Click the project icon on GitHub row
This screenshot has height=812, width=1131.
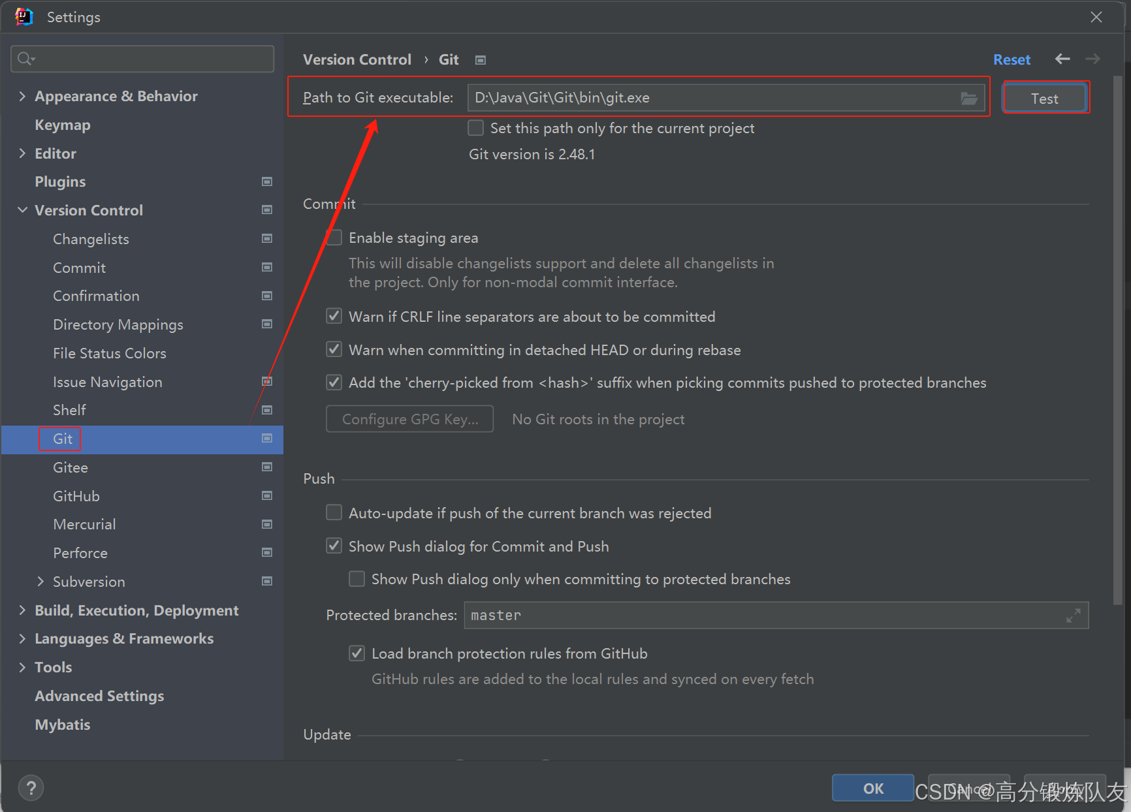(267, 495)
